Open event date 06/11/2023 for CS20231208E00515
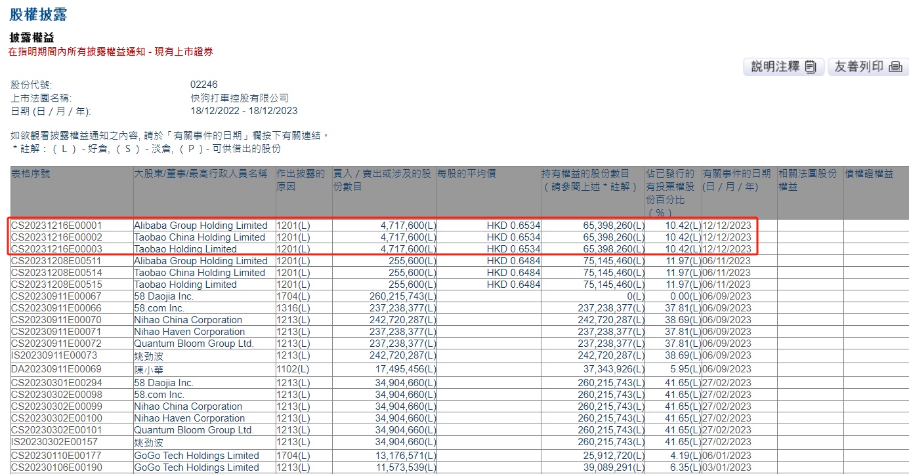The height and width of the screenshot is (474, 909). click(x=727, y=285)
